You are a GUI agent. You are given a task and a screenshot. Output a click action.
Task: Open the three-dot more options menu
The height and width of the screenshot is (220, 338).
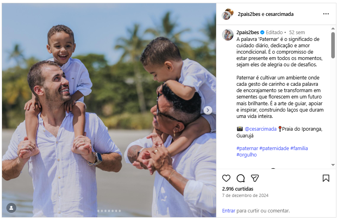pyautogui.click(x=326, y=14)
